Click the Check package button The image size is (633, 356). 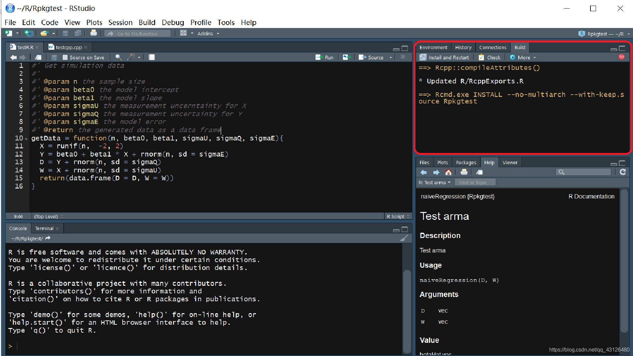[x=490, y=57]
